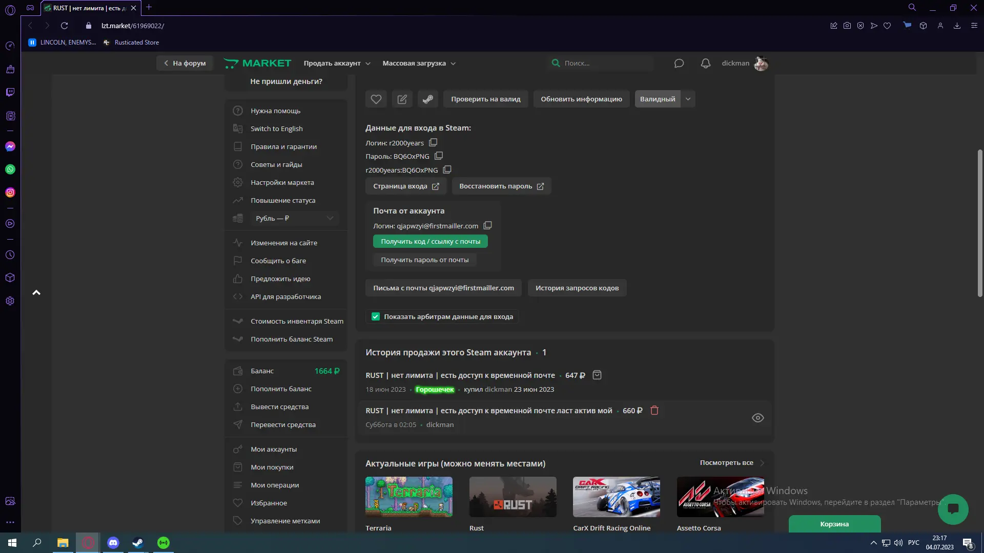Open Страница входа link button
This screenshot has height=553, width=984.
[406, 186]
